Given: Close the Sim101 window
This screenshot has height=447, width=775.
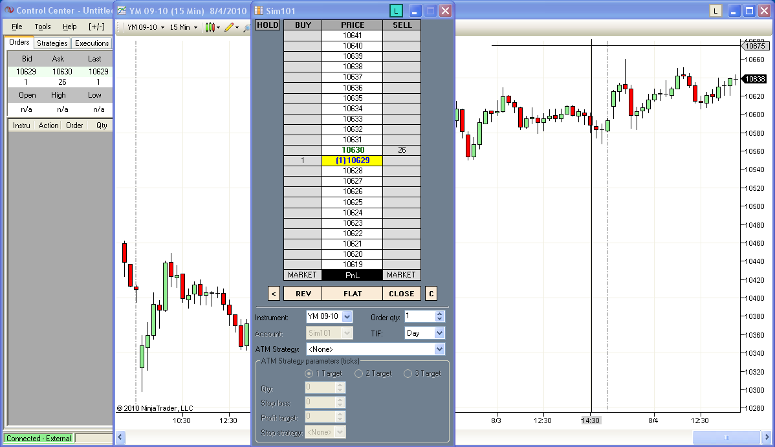Looking at the screenshot, I should click(445, 10).
